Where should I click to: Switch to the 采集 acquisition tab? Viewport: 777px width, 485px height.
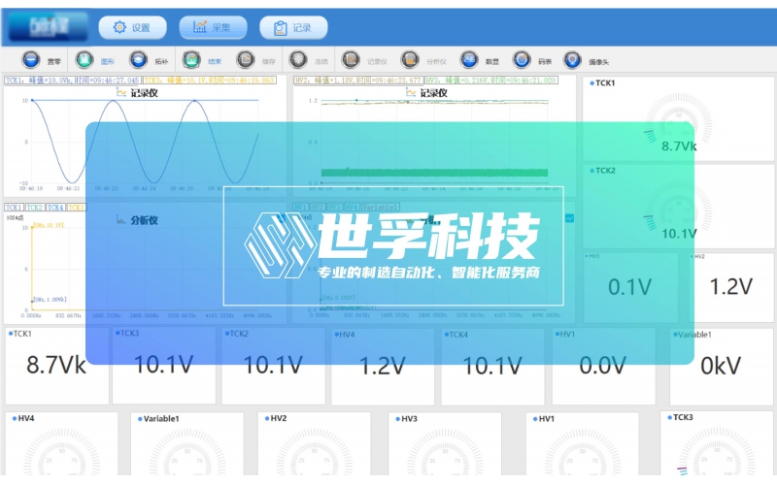coord(213,28)
